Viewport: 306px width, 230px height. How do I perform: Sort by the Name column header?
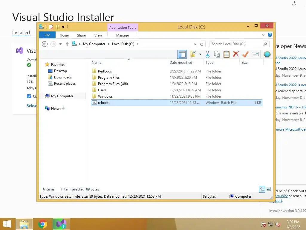coord(129,63)
